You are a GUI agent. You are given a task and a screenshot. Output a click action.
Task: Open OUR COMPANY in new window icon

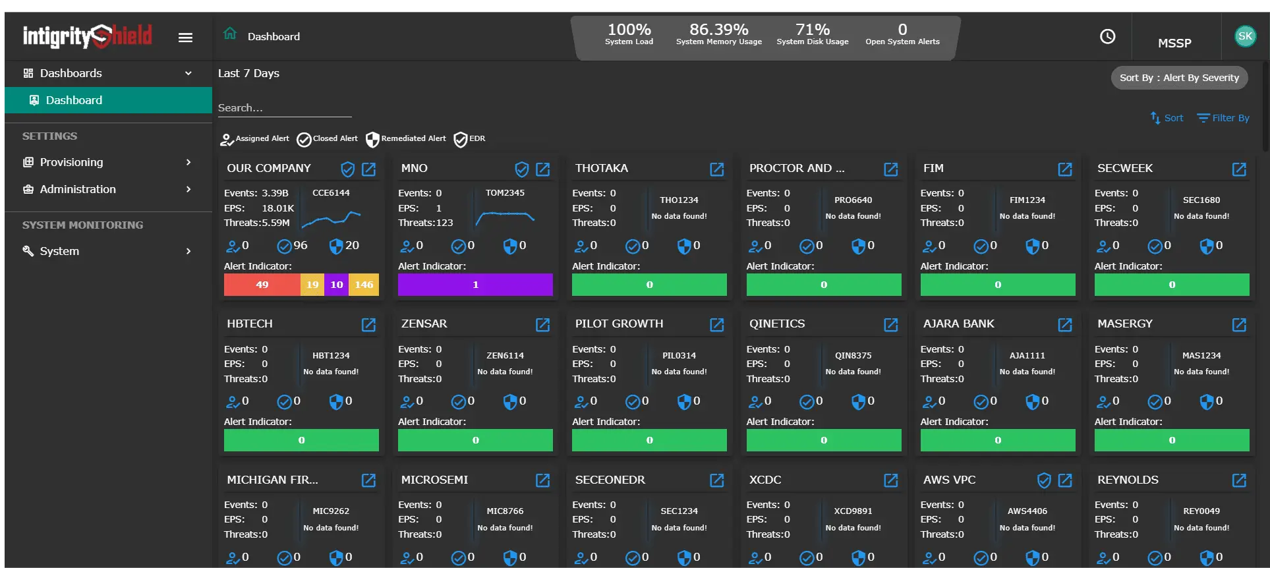369,169
